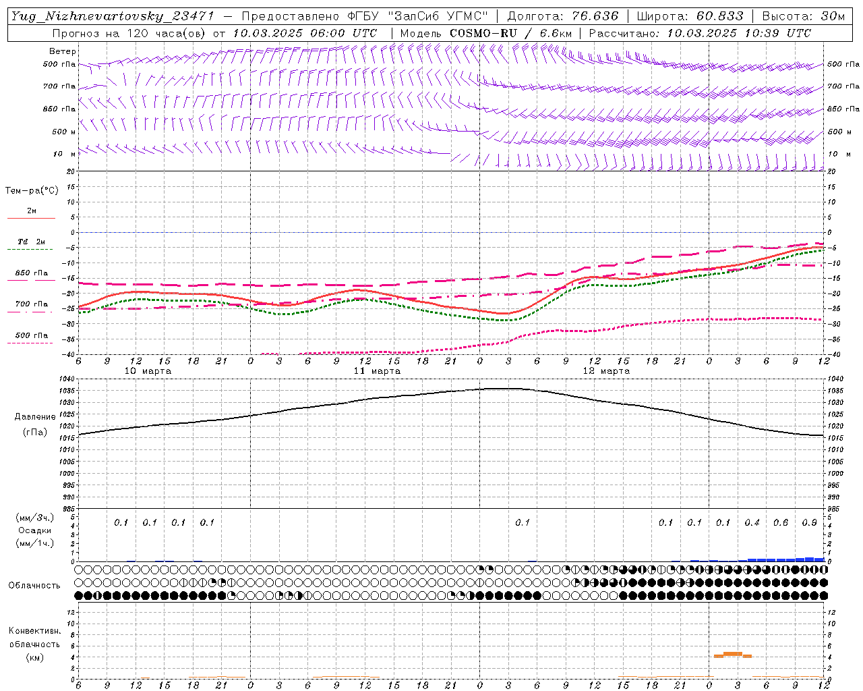Click the 0.4 precipitation amount value
This screenshot has height=691, width=863.
pyautogui.click(x=752, y=523)
